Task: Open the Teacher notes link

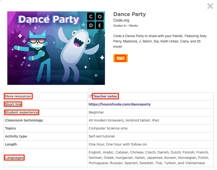Action: pos(105,96)
